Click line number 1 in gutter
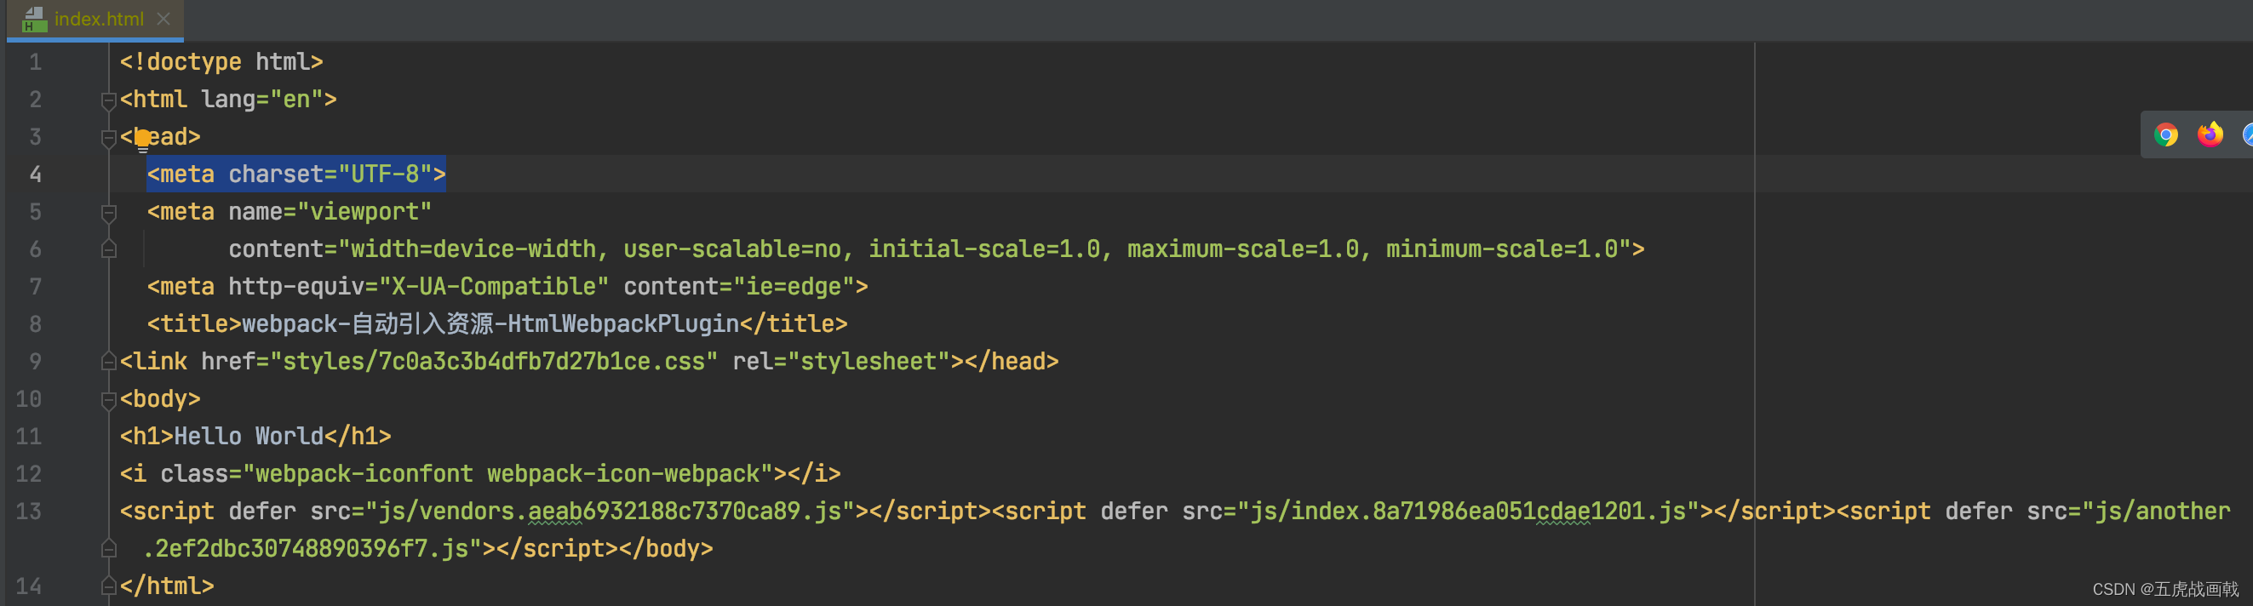This screenshot has height=606, width=2253. pos(35,62)
